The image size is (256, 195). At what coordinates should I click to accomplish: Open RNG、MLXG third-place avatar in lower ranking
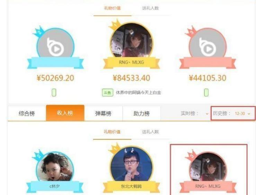point(208,167)
